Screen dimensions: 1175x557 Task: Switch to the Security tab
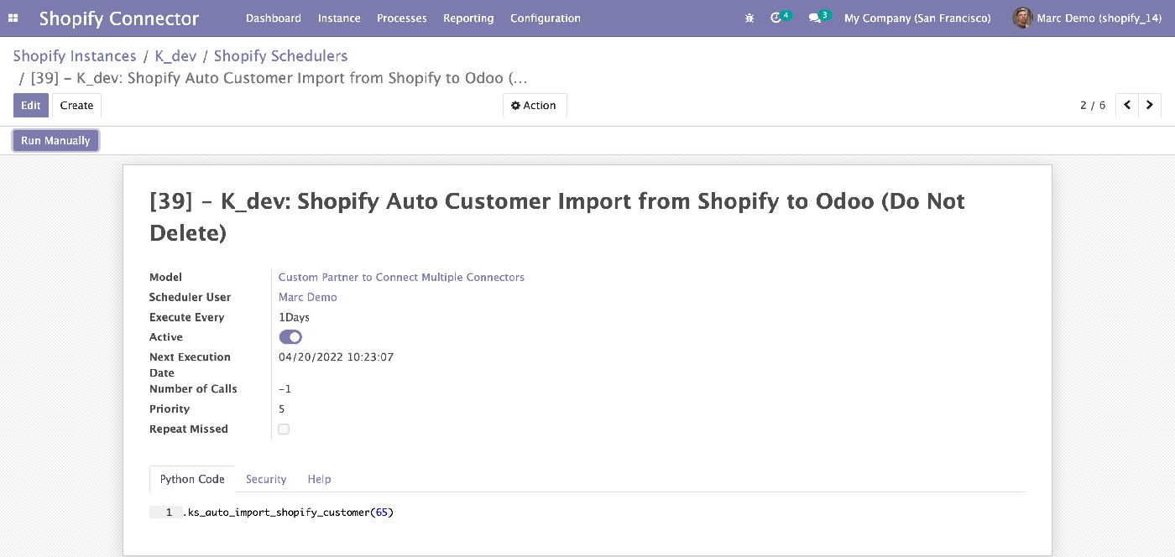[x=266, y=479]
